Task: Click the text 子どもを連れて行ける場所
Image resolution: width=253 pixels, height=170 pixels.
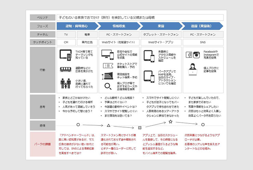Action: coord(78,102)
